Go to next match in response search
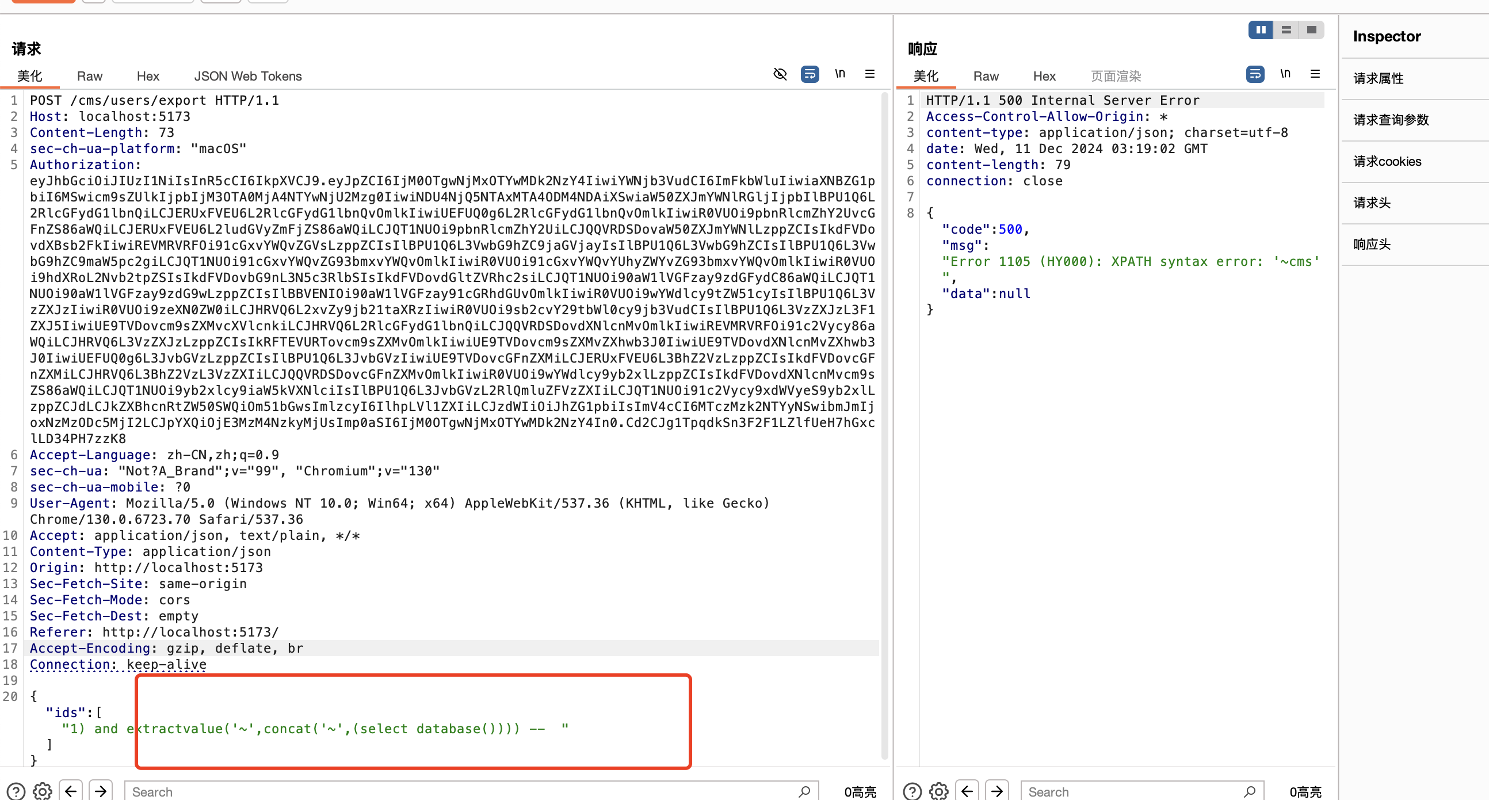1489x800 pixels. click(997, 791)
